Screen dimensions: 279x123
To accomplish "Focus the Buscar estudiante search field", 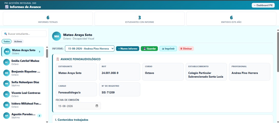I will coord(24,34).
